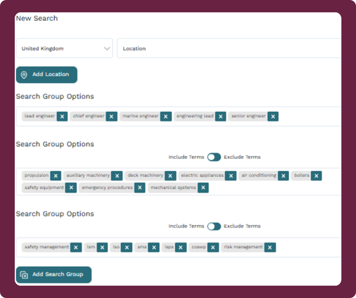This screenshot has height=298, width=356.
Task: Open the United Kingdom country dropdown
Action: (x=65, y=48)
